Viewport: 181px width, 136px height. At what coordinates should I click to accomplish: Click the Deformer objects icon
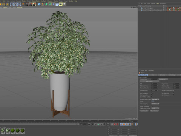(x=54, y=4)
